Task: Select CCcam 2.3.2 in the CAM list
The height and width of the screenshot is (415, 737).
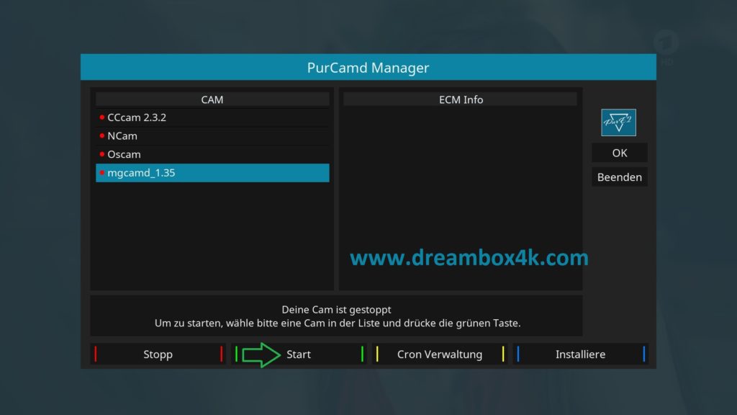Action: 212,117
